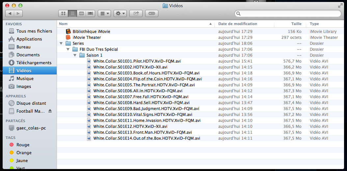Open the arrange-by dropdown in toolbar
Image resolution: width=347 pixels, height=171 pixels.
[x=104, y=14]
